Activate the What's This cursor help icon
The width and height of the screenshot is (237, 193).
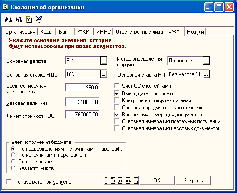click(x=39, y=19)
